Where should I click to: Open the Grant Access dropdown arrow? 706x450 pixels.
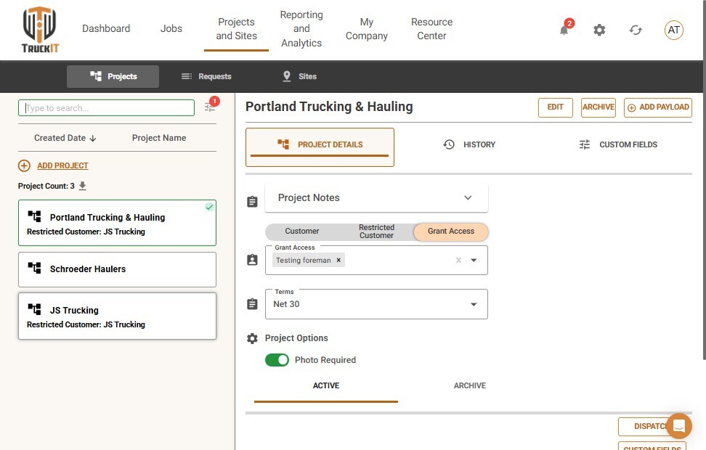(474, 260)
